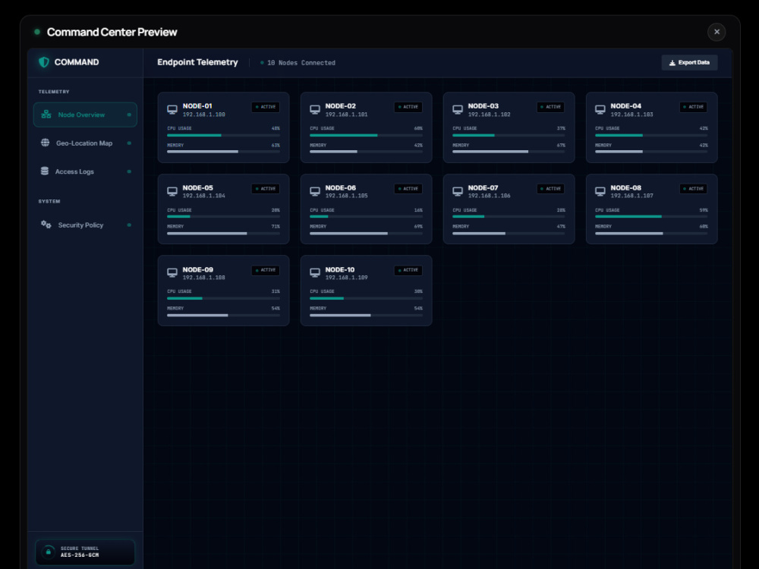Select the NODE-07 title text

click(483, 187)
